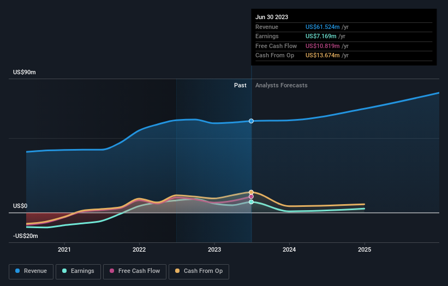
Task: Click the pink Free Cash Flow legend dot
Action: click(x=112, y=271)
